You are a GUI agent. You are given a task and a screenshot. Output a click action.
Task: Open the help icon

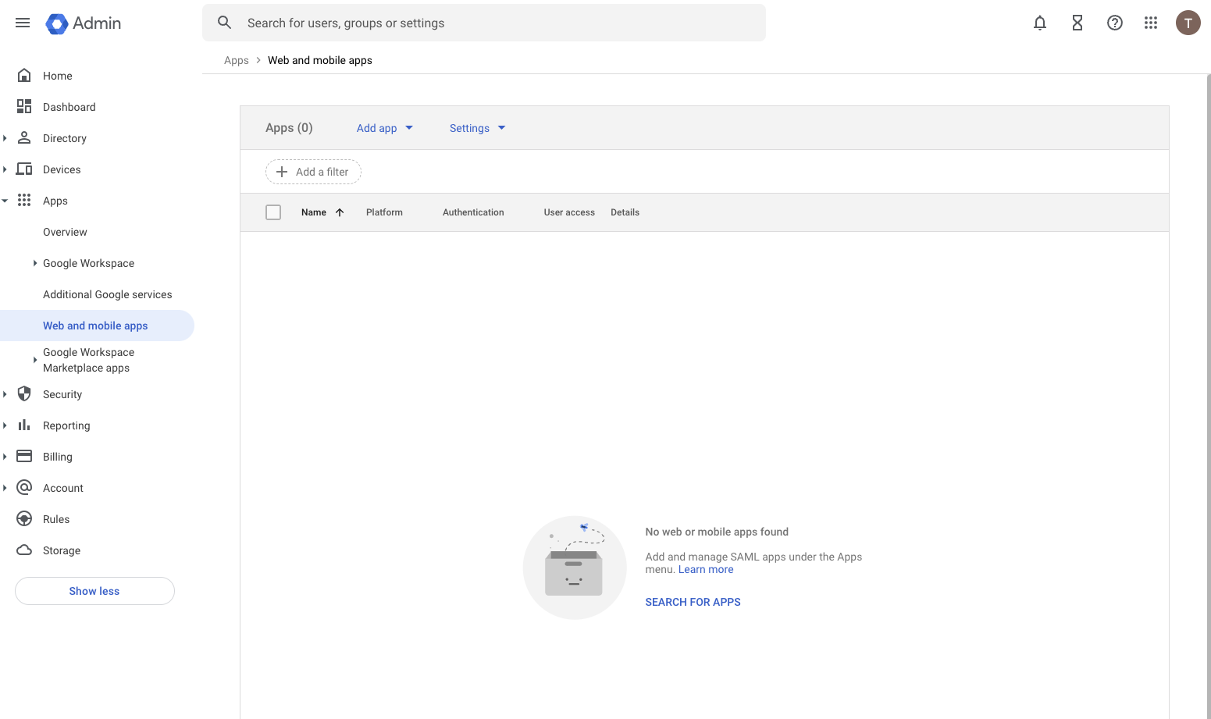(1114, 23)
